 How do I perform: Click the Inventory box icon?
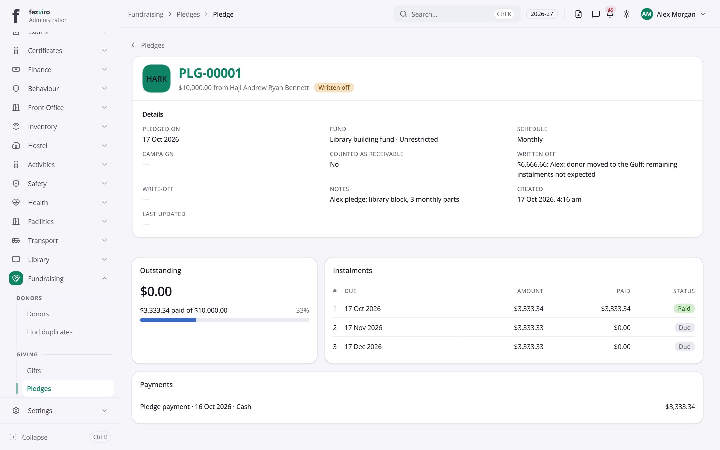pos(16,127)
